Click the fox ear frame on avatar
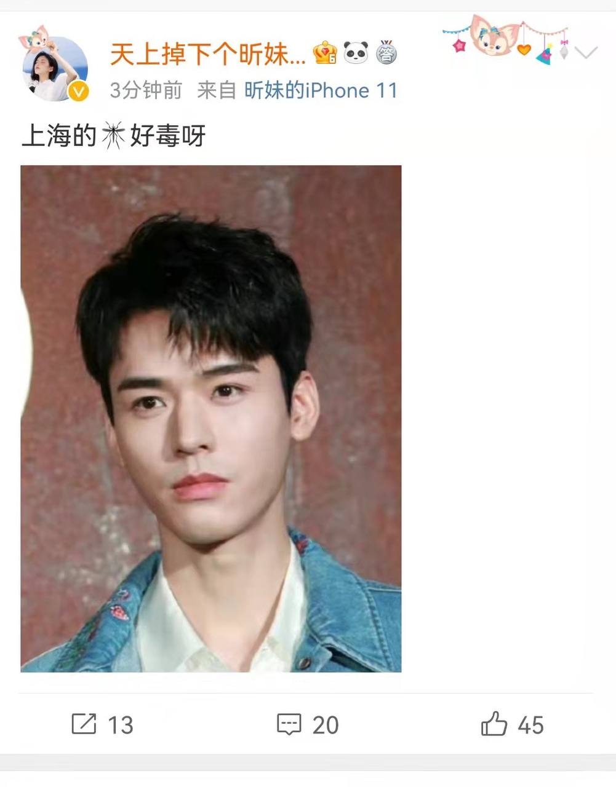616x787 pixels. coord(34,37)
